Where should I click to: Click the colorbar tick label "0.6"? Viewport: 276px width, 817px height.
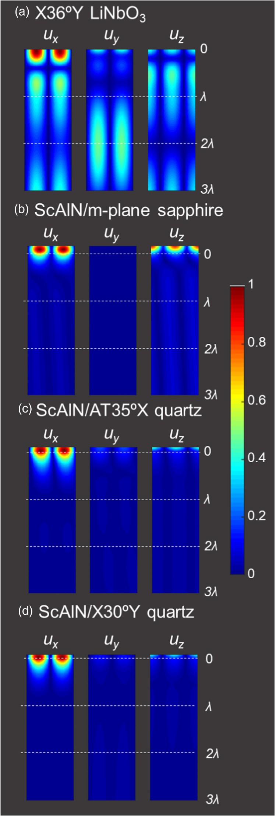click(x=256, y=400)
